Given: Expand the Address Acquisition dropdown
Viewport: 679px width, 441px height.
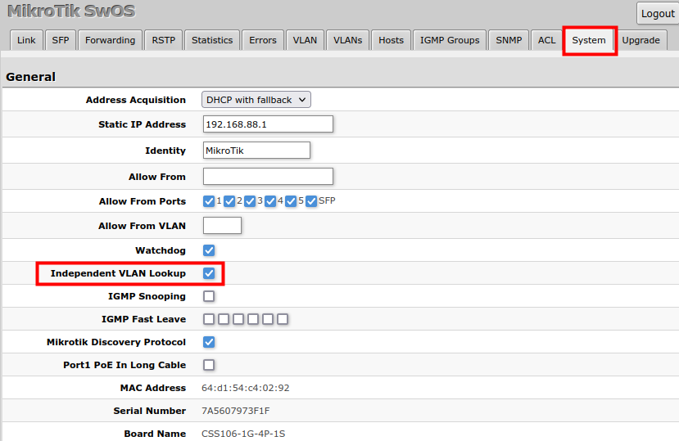Looking at the screenshot, I should tap(256, 100).
